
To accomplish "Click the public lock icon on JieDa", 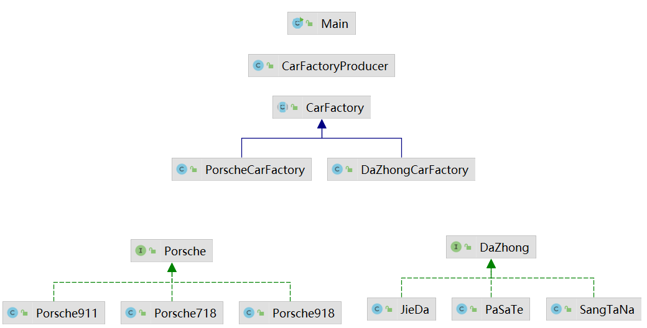I will 389,309.
